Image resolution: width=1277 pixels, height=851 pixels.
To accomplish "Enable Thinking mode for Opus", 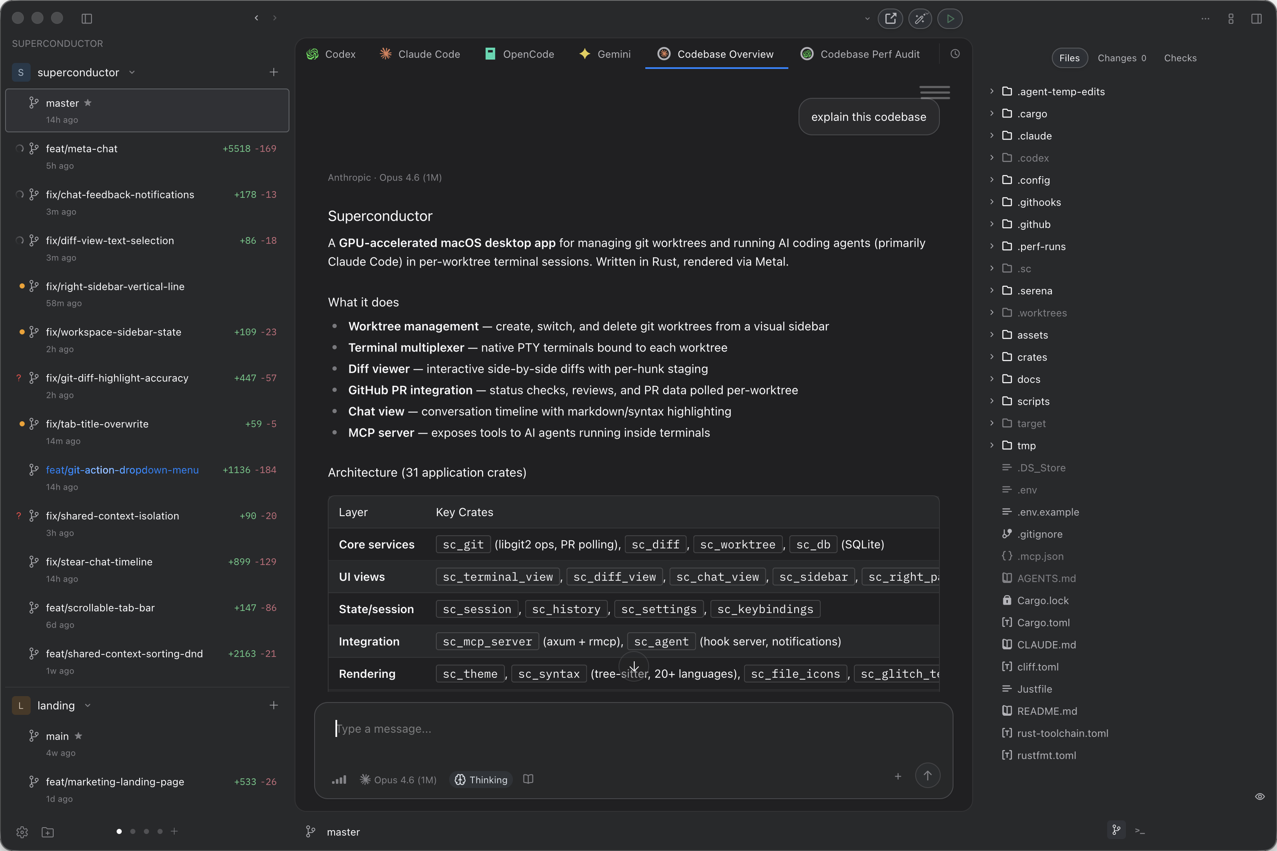I will pos(480,780).
